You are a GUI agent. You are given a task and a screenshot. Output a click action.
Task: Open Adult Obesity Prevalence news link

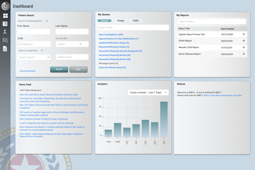point(48,95)
